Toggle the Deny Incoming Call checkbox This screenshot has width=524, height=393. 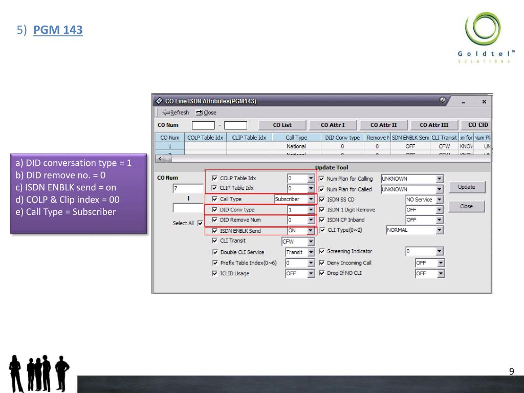[322, 263]
